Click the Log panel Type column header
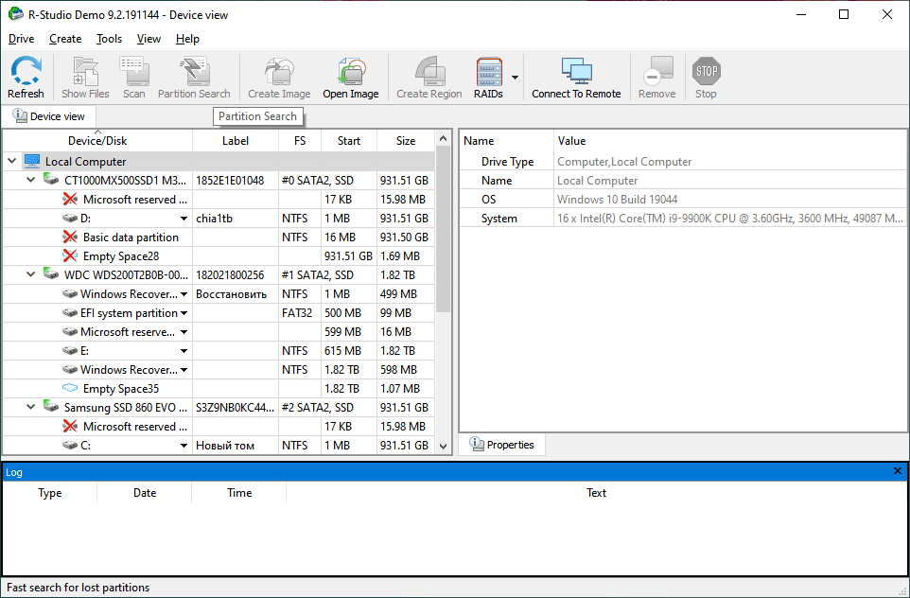Viewport: 910px width, 598px height. pyautogui.click(x=49, y=492)
